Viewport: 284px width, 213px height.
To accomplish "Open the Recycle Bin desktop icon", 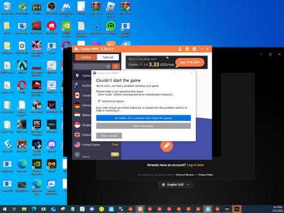I will [7, 7].
